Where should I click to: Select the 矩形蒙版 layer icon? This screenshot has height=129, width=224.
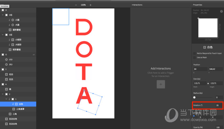click(x=10, y=49)
